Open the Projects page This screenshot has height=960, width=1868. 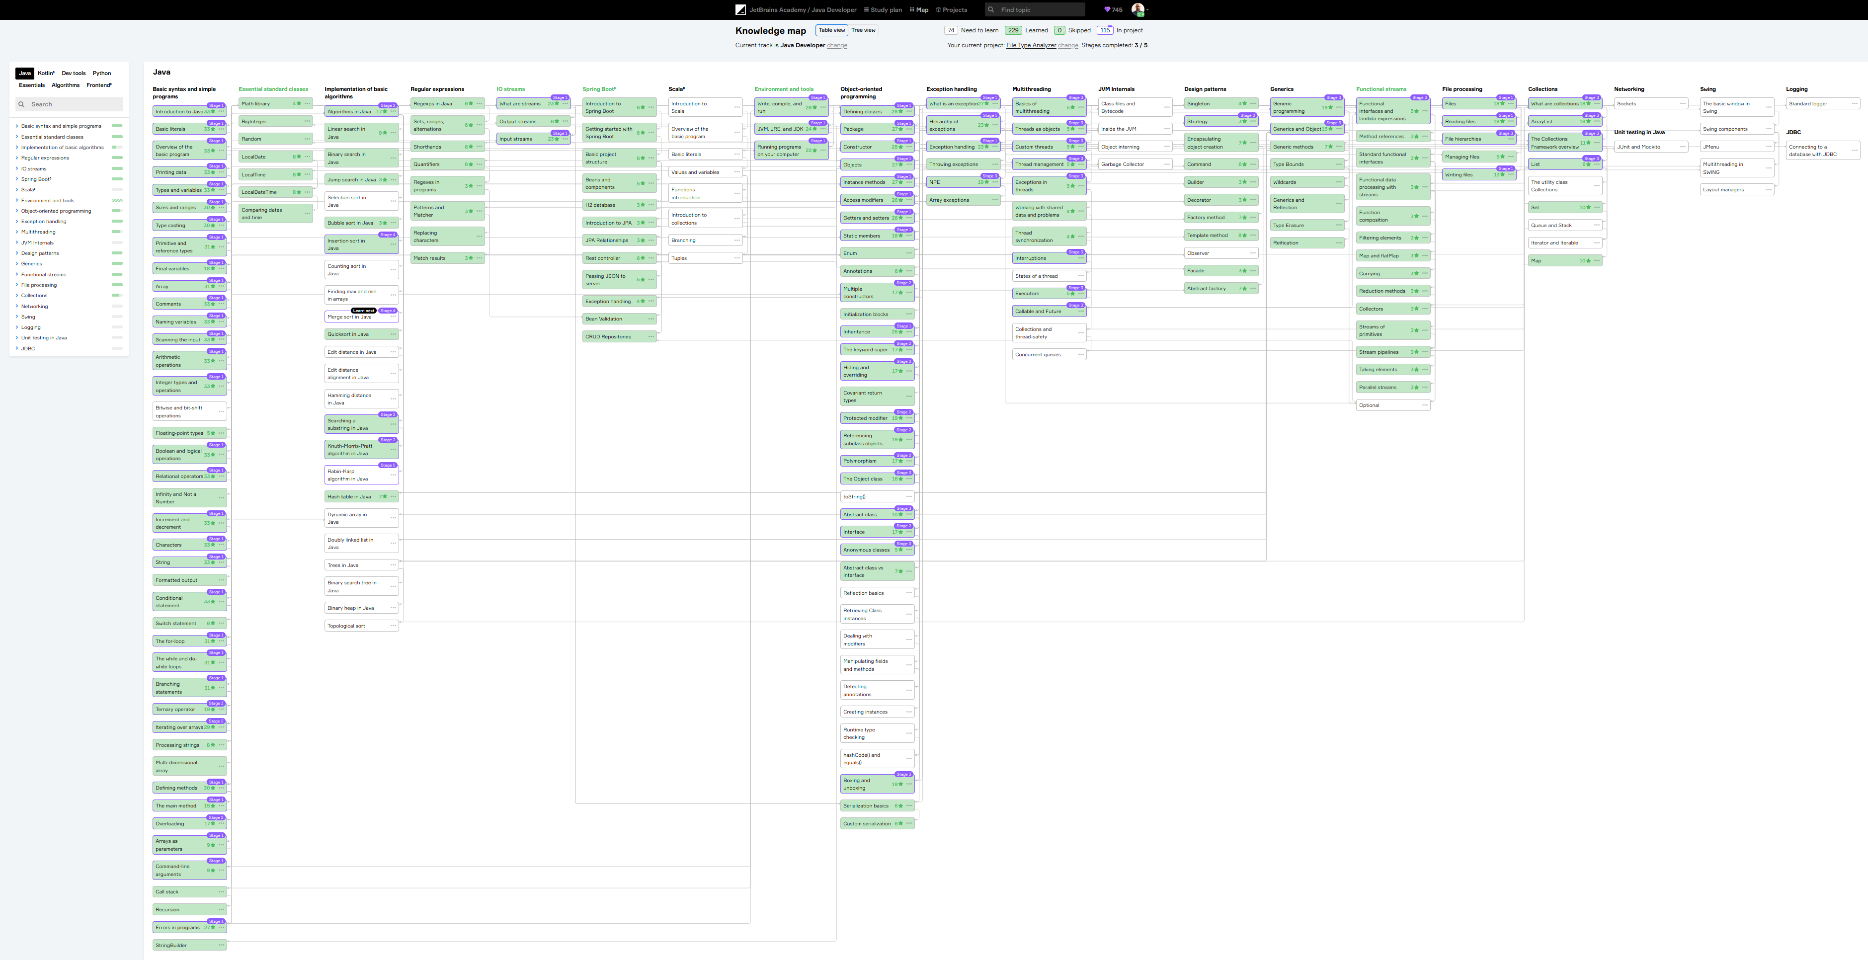[x=952, y=9]
